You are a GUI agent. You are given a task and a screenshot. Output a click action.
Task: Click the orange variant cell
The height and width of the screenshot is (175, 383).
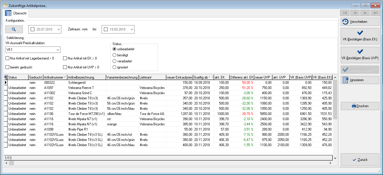tap(122, 124)
